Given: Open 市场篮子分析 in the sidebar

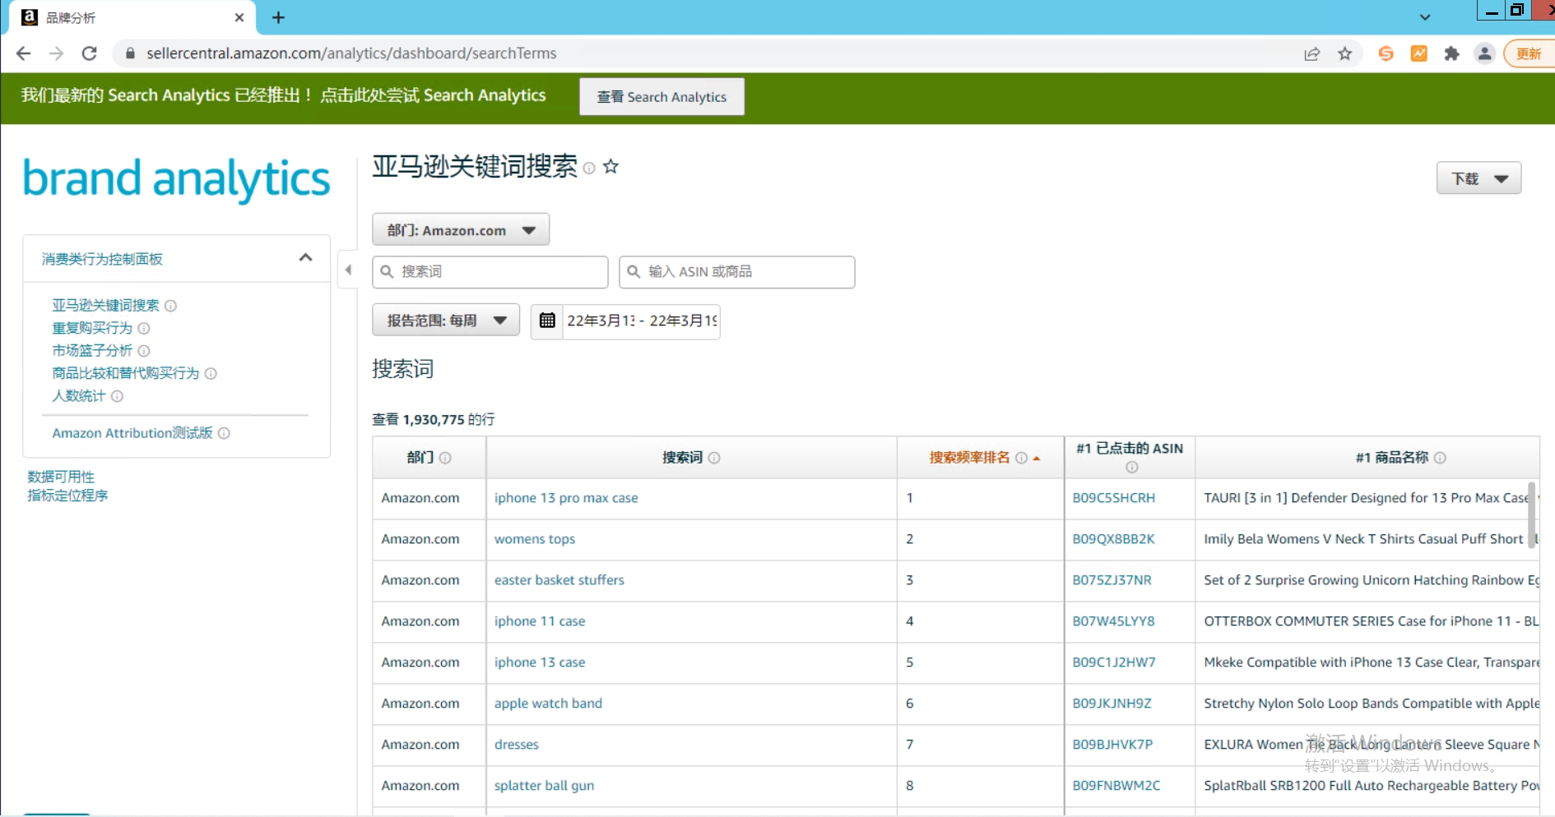Looking at the screenshot, I should click(x=92, y=351).
